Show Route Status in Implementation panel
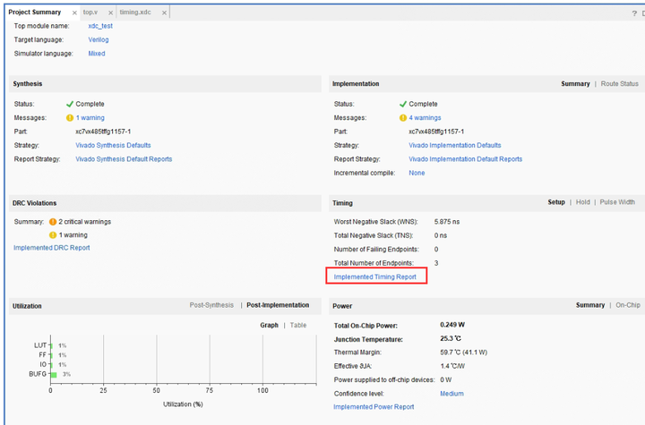 (x=619, y=84)
